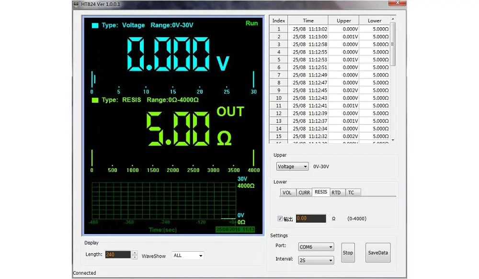Click the resistance output value field
This screenshot has height=279, width=479.
pos(311,218)
